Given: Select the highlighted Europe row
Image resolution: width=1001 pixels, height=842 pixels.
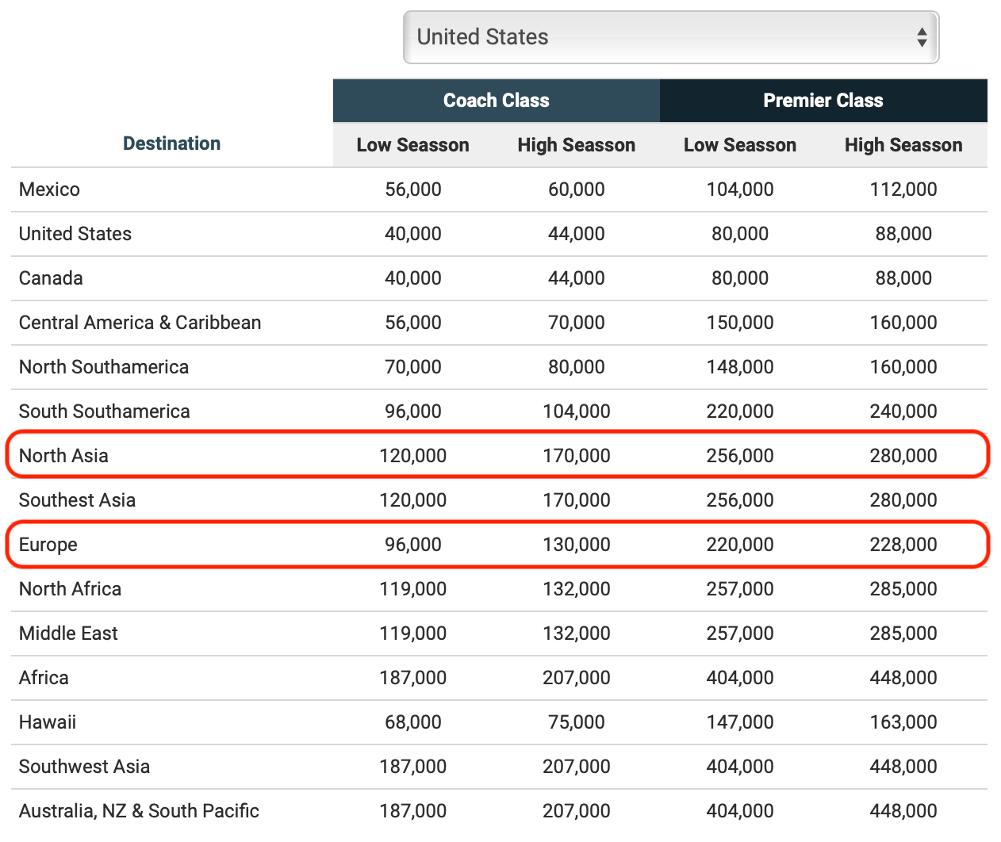Looking at the screenshot, I should coord(48,545).
